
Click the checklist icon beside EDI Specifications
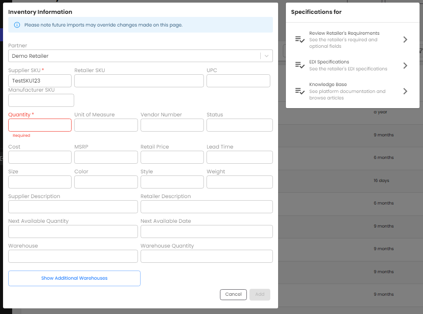point(300,65)
